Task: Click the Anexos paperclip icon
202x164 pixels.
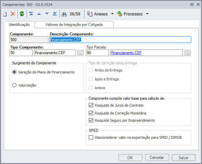Action: [x=90, y=14]
